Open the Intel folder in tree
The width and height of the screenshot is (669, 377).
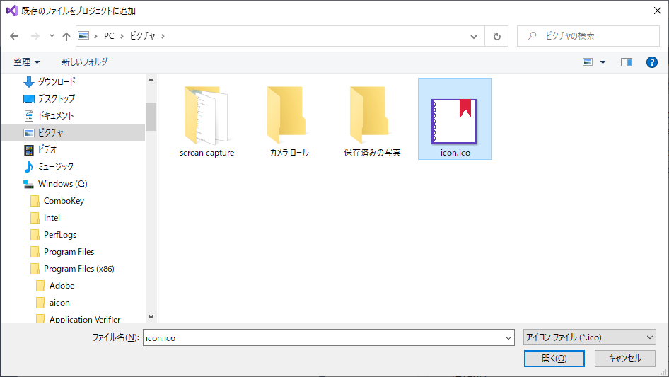point(52,218)
